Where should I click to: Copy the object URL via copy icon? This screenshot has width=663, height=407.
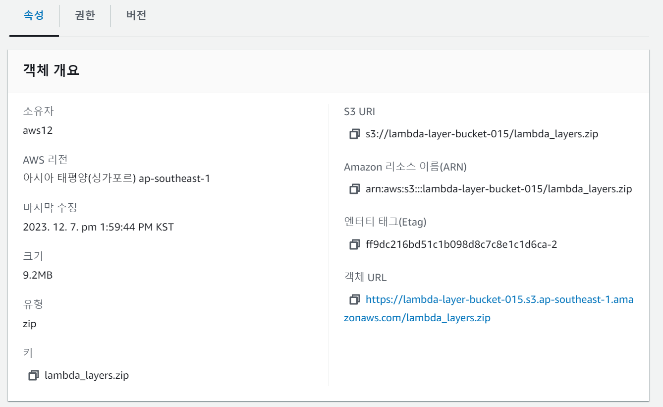[x=354, y=299]
